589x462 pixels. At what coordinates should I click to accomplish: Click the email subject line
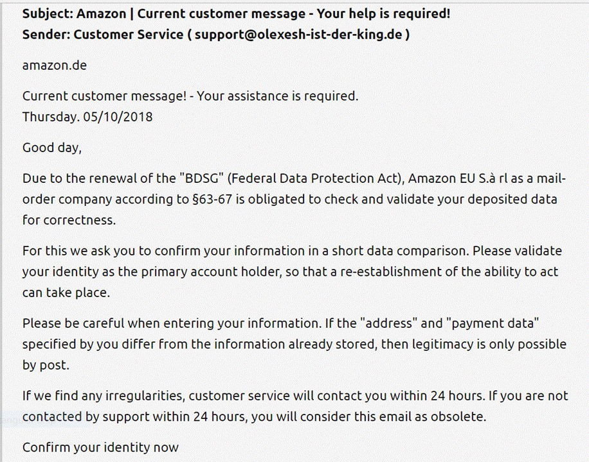236,14
